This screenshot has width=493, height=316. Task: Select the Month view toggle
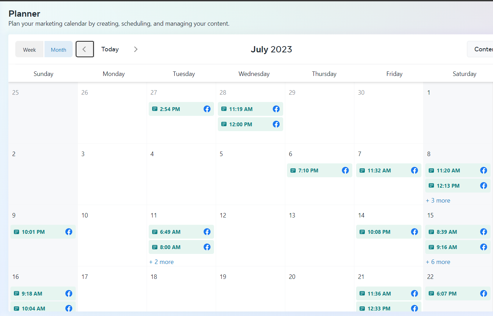(58, 50)
